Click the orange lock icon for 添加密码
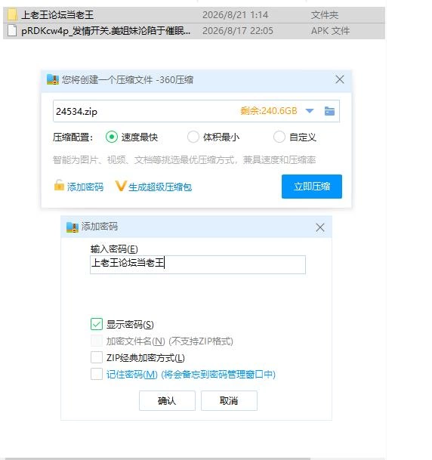Viewport: 432px width, 460px height. 59,185
